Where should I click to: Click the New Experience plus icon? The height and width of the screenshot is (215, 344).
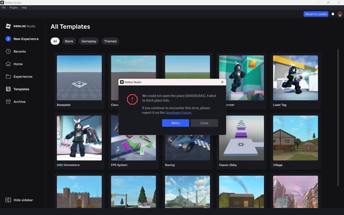pyautogui.click(x=8, y=39)
